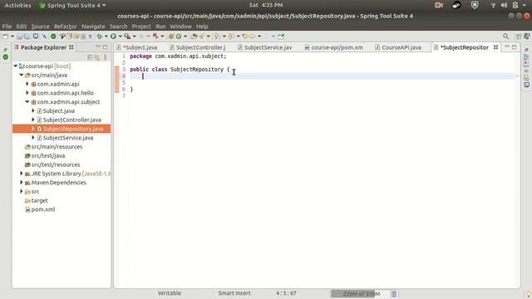The width and height of the screenshot is (532, 299).
Task: Open the Debug dropdown arrow
Action: pos(106,37)
